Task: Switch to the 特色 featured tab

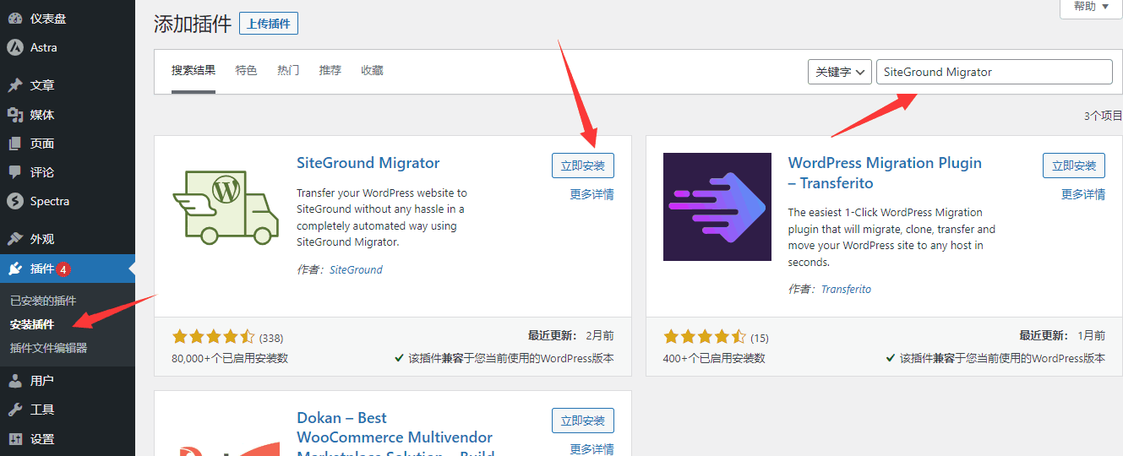Action: coord(247,71)
